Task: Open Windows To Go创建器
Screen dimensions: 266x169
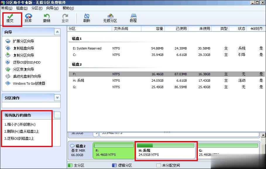Action: (x=29, y=83)
